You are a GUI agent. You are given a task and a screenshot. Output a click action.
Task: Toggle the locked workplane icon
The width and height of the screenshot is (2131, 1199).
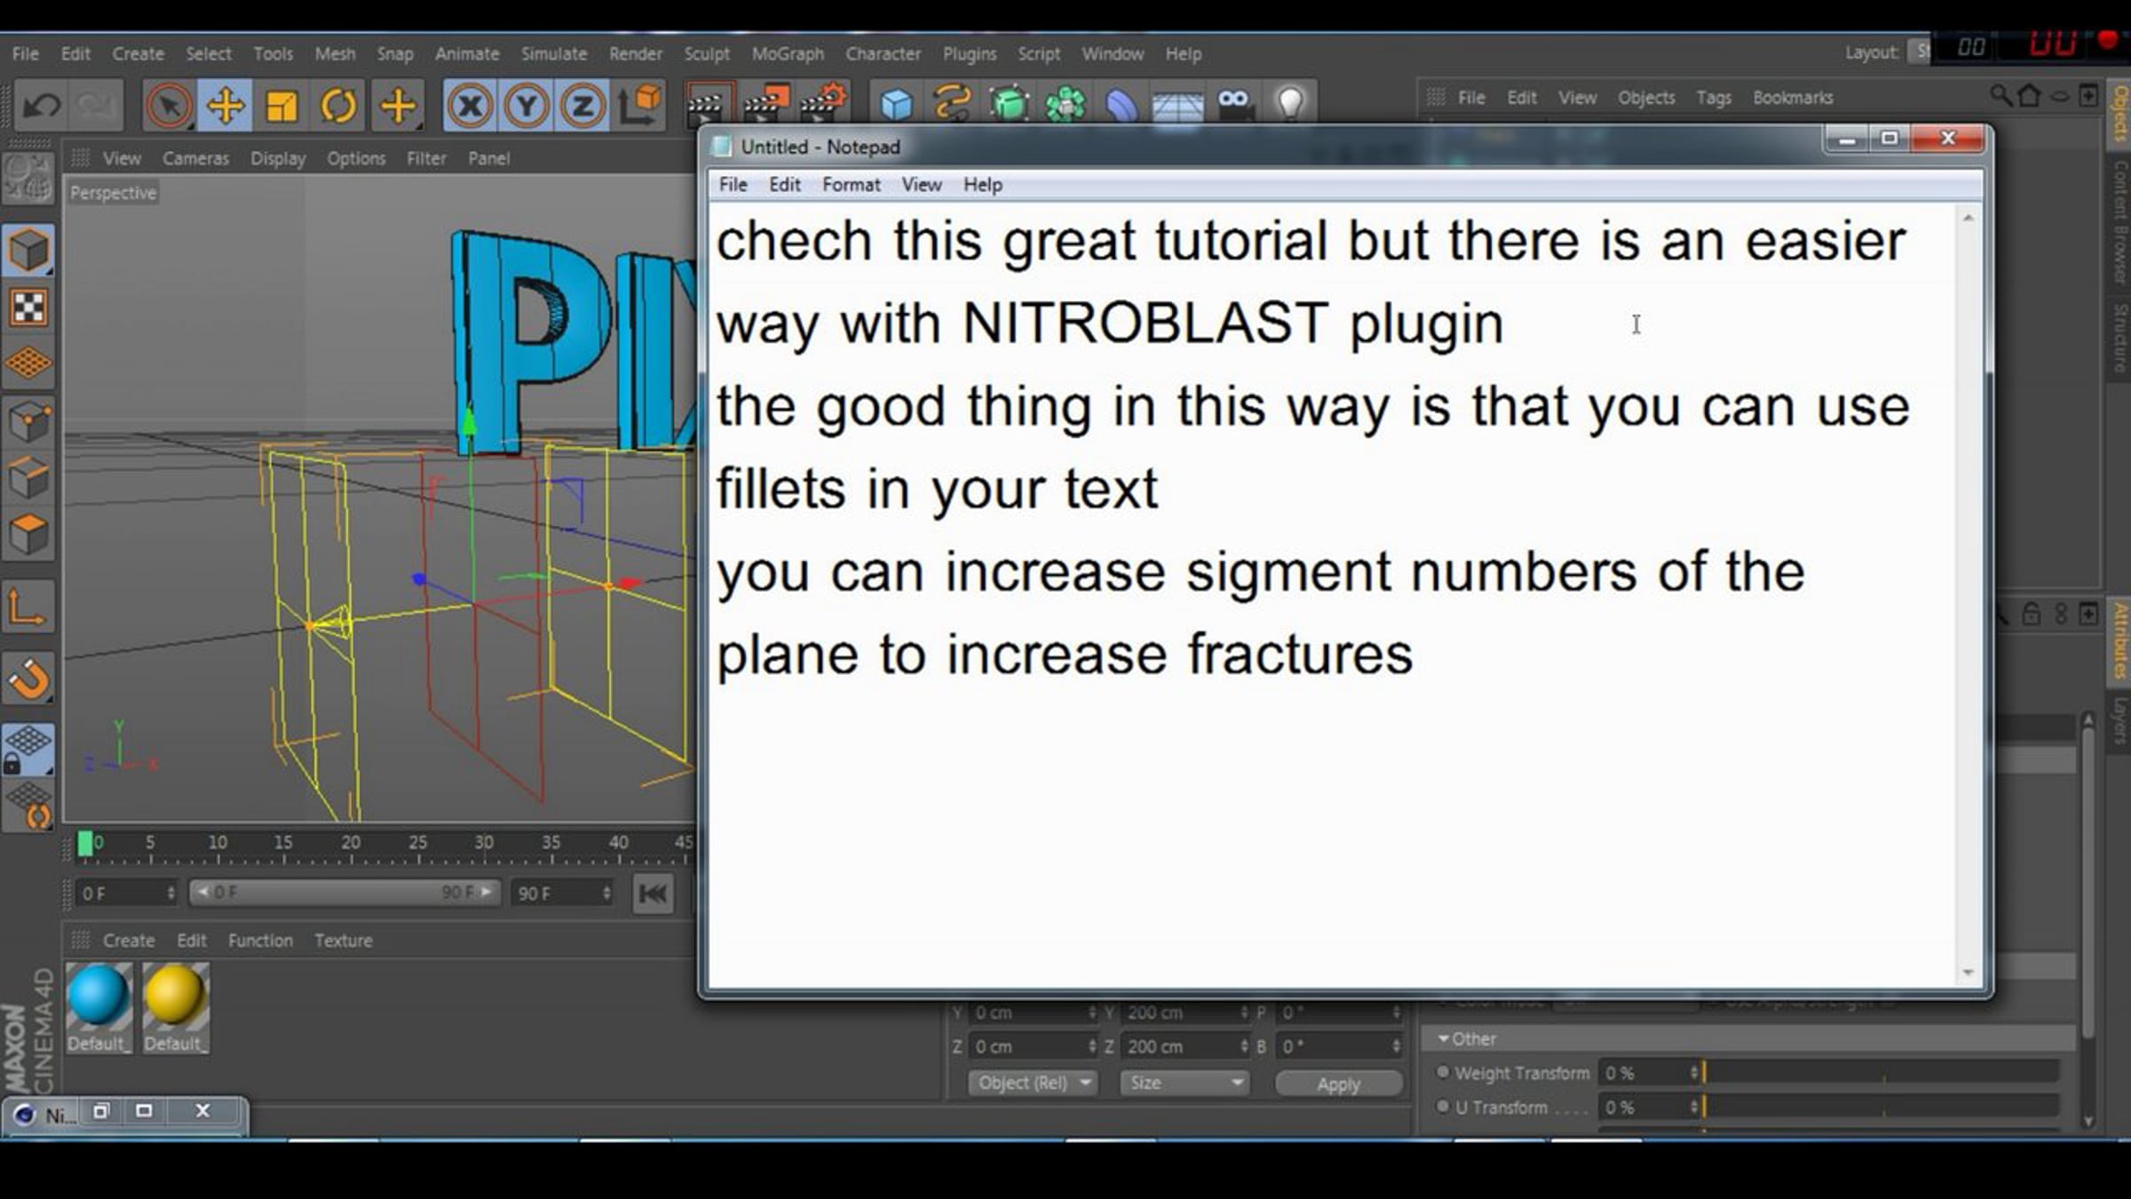(x=28, y=750)
